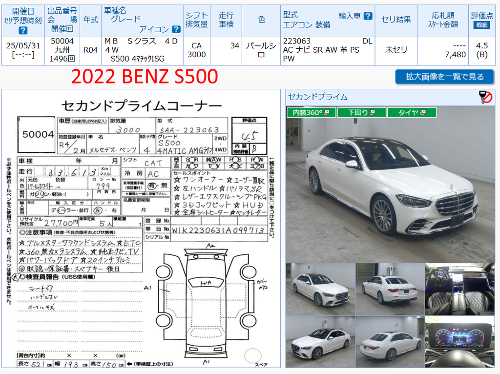
Task: Click the start price 7,480
Action: 456,55
